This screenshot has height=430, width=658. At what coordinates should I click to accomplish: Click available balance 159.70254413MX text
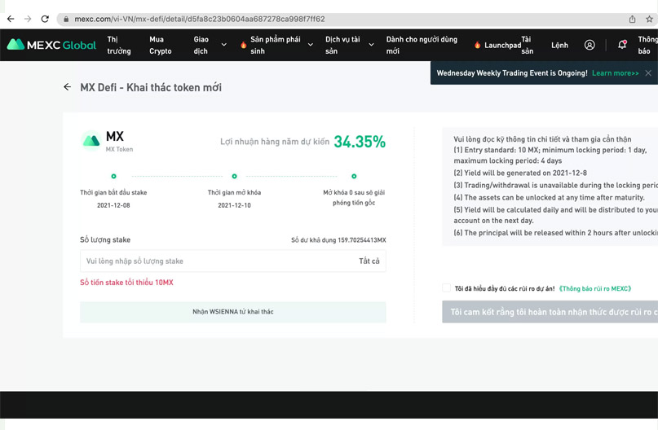(x=338, y=240)
